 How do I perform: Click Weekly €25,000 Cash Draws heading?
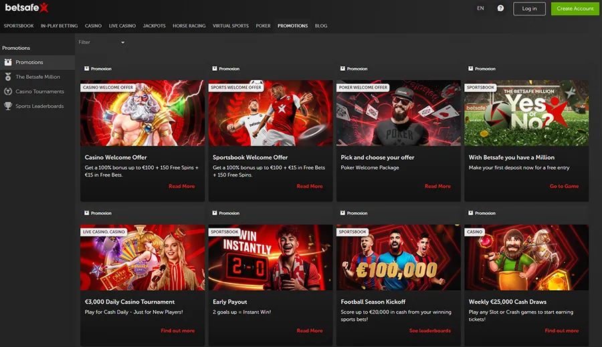coord(508,302)
